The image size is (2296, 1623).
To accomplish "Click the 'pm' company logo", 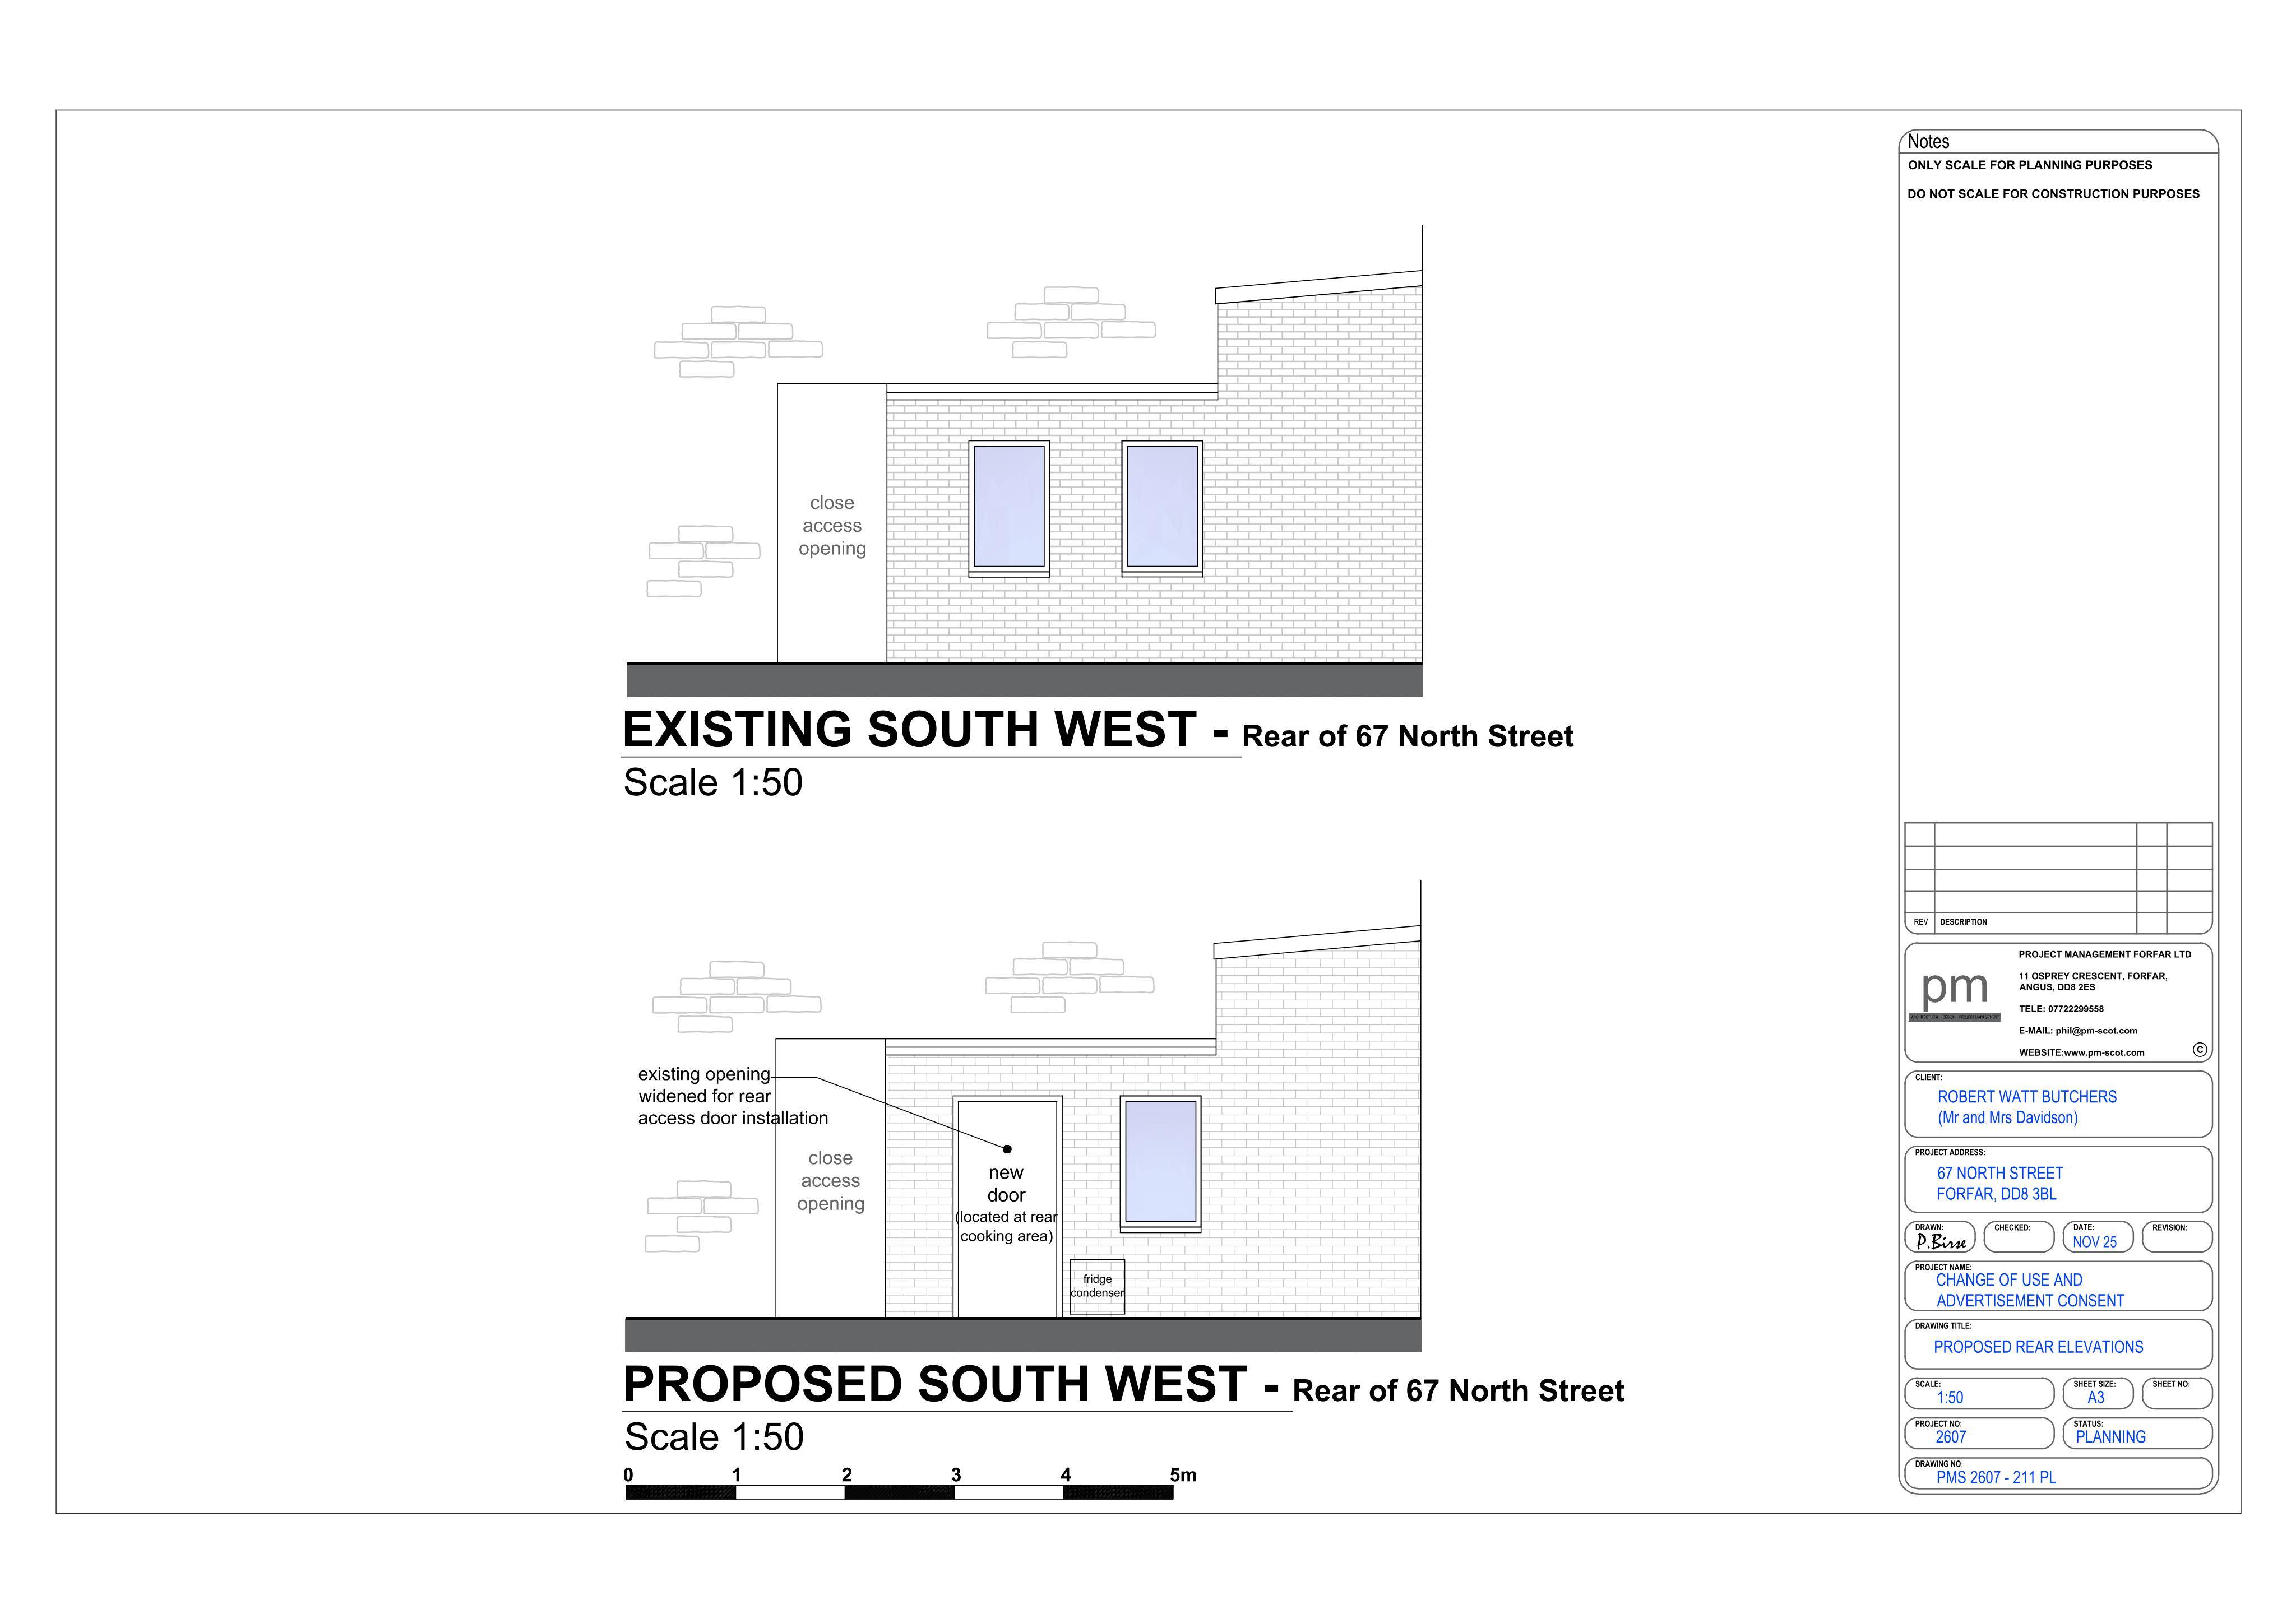I will pos(1954,993).
